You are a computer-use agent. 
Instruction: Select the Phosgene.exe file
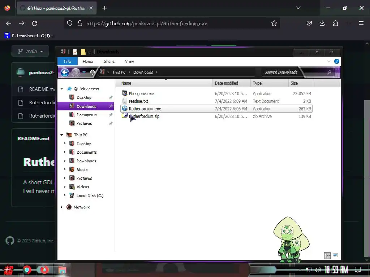[x=216, y=93]
